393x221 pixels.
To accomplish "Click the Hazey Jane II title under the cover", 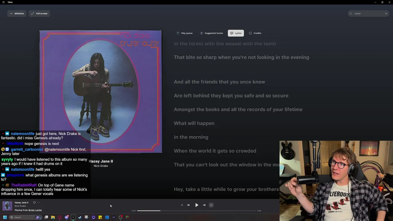I will [x=101, y=161].
